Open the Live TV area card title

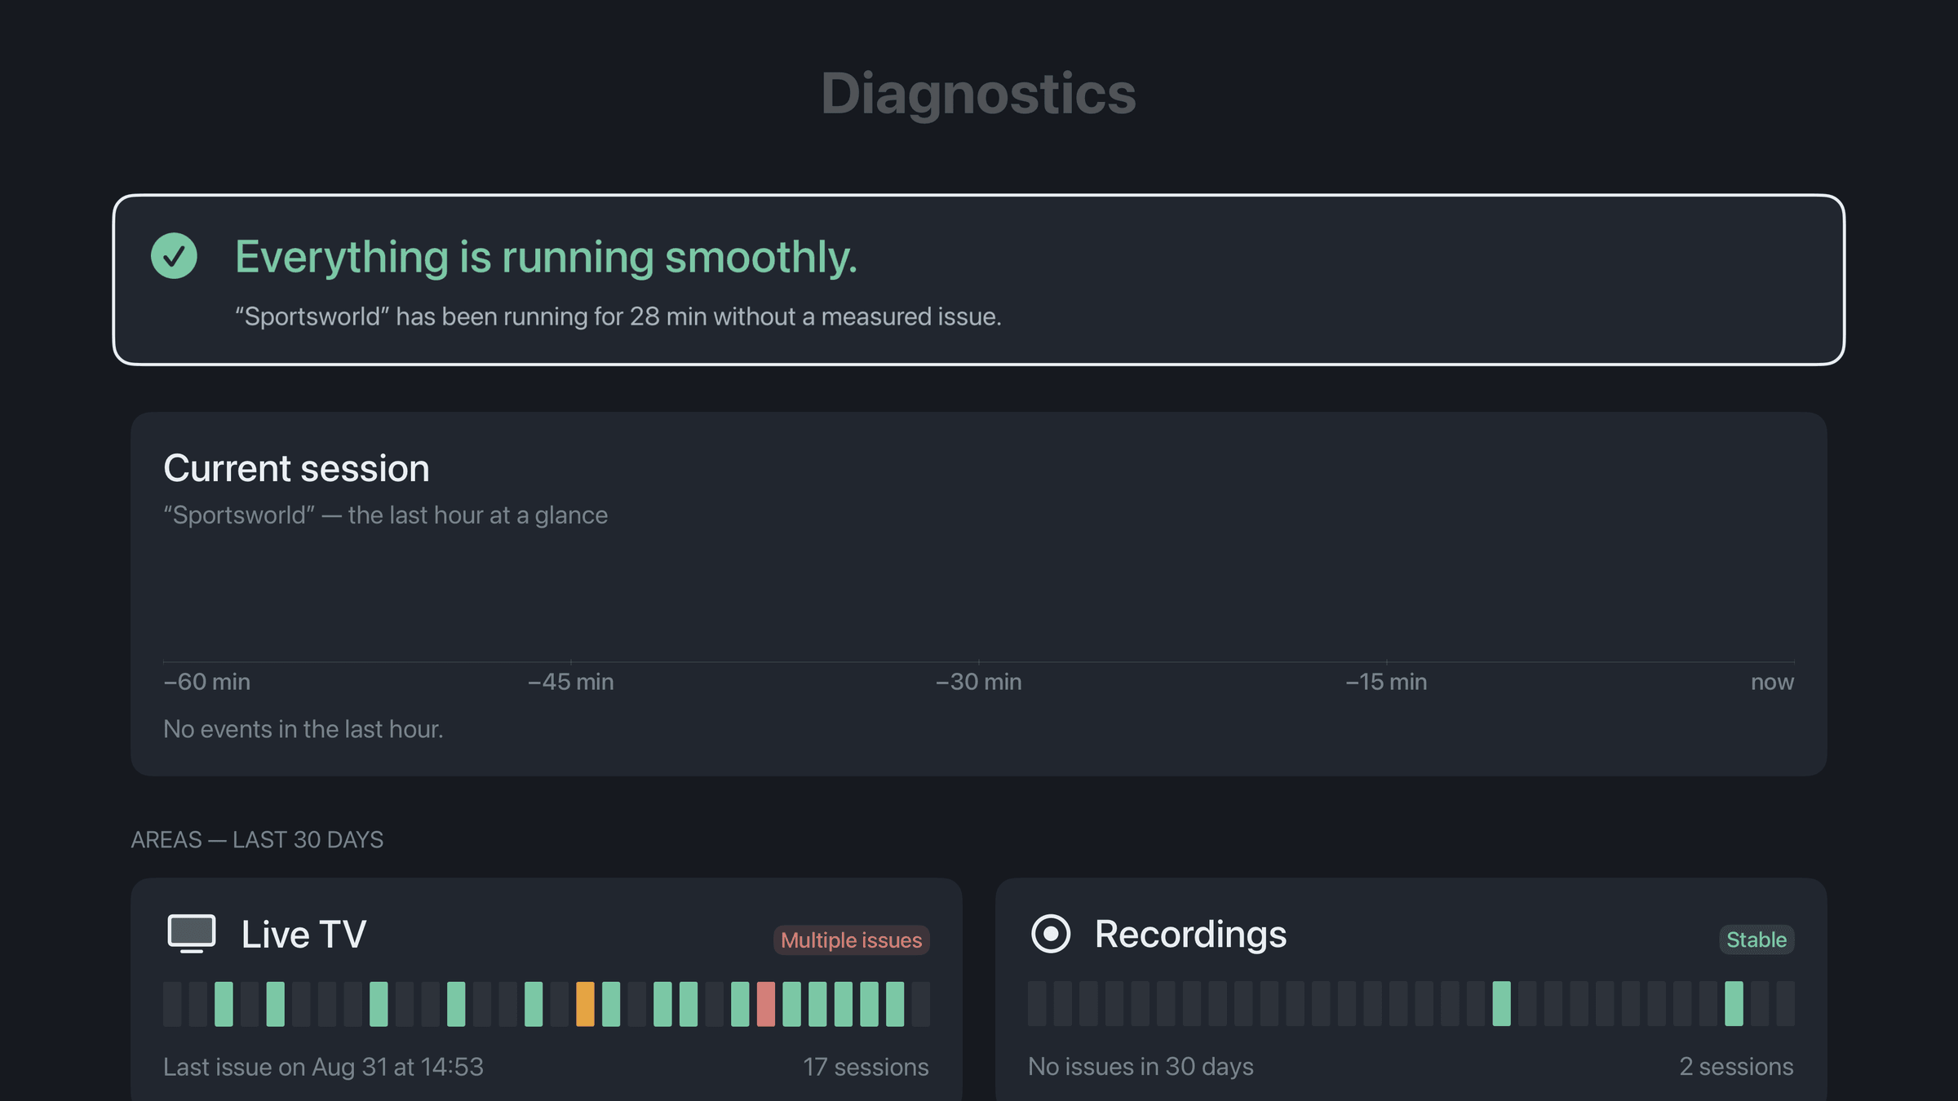[x=303, y=935]
